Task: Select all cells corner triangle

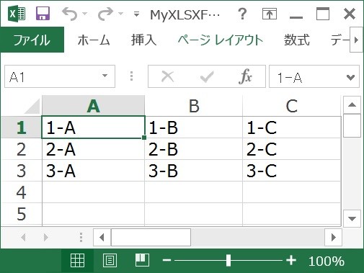Action: point(32,106)
